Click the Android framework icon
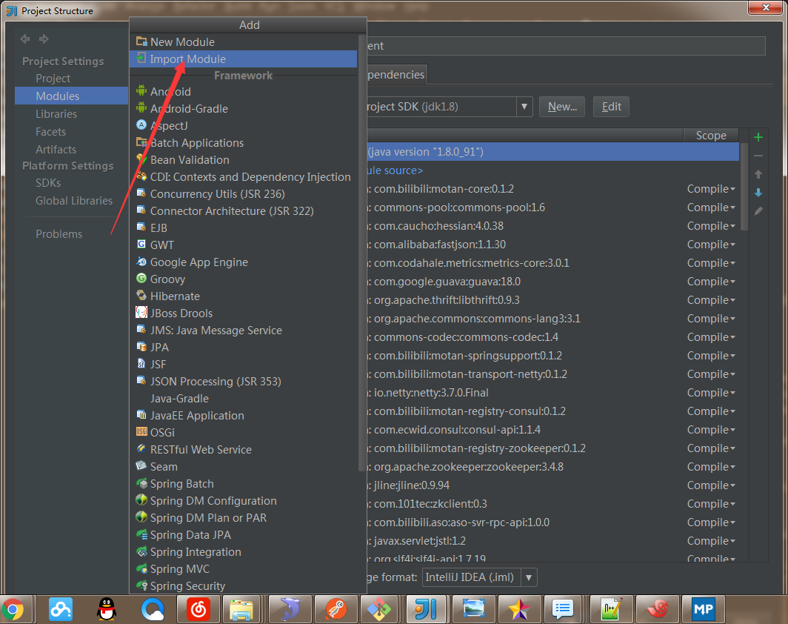Viewport: 788px width, 624px height. click(x=141, y=91)
